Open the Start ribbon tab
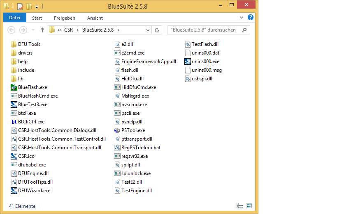Screen dimensions: 337x214 (x=37, y=18)
